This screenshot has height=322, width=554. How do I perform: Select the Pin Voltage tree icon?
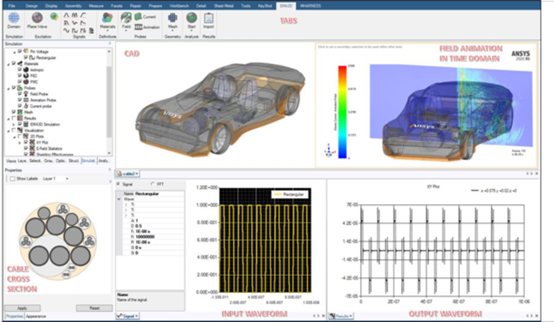[x=26, y=51]
